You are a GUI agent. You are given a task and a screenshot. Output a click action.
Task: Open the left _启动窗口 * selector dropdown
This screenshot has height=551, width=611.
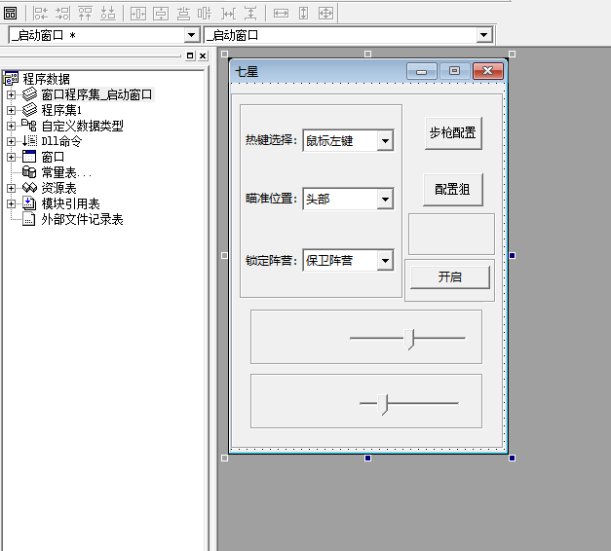coord(191,35)
